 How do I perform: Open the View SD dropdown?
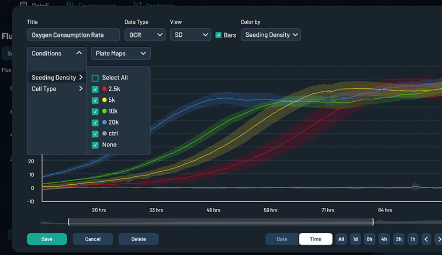190,35
